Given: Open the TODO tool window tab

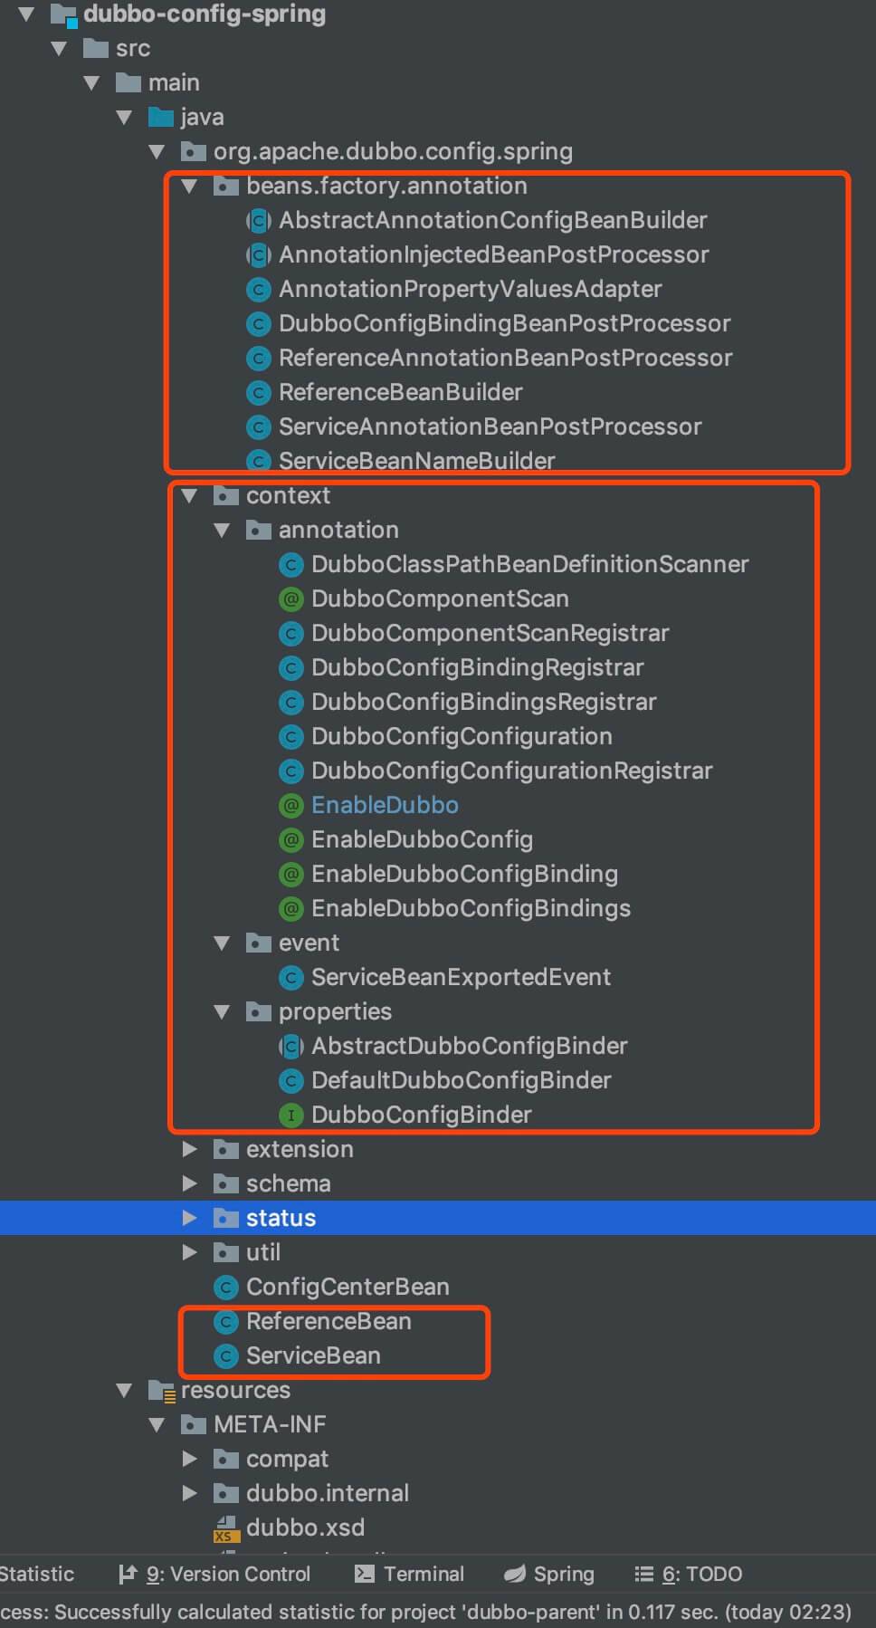Looking at the screenshot, I should coord(689,1574).
